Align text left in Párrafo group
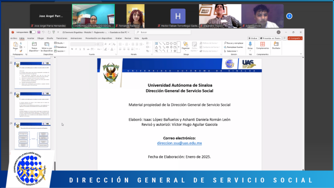334x188 pixels. [x=120, y=49]
